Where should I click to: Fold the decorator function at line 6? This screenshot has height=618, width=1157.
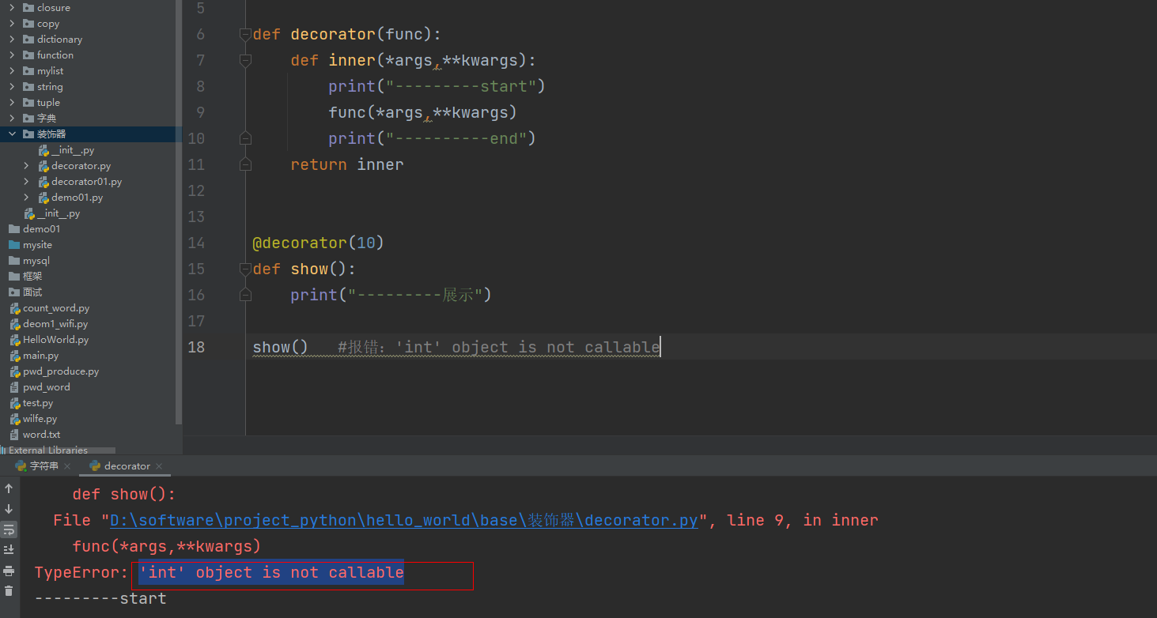coord(245,34)
